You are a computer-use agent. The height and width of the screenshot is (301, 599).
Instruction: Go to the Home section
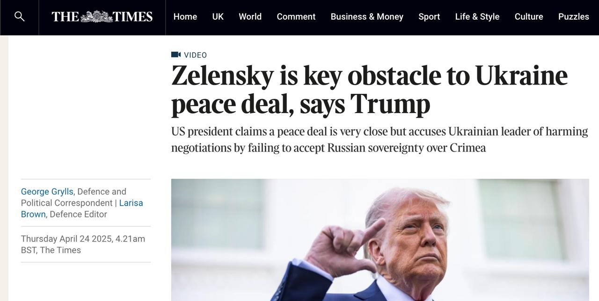[185, 17]
